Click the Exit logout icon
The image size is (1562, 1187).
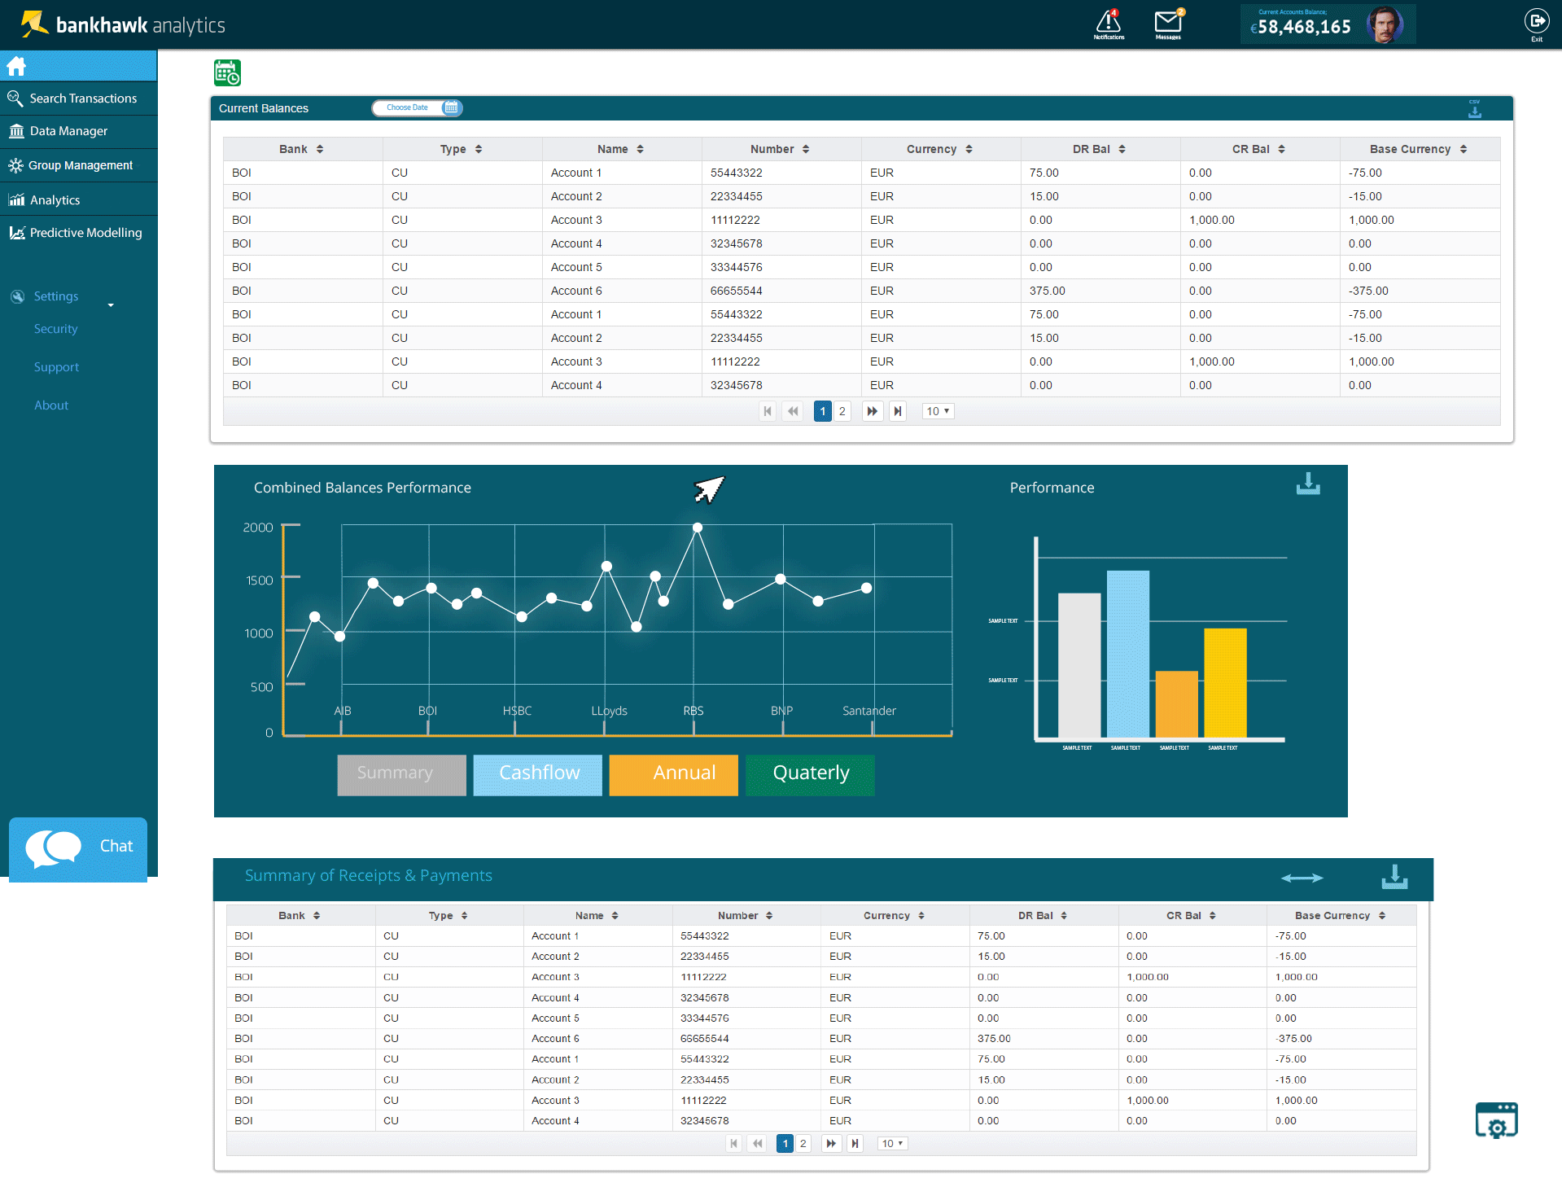[x=1536, y=23]
